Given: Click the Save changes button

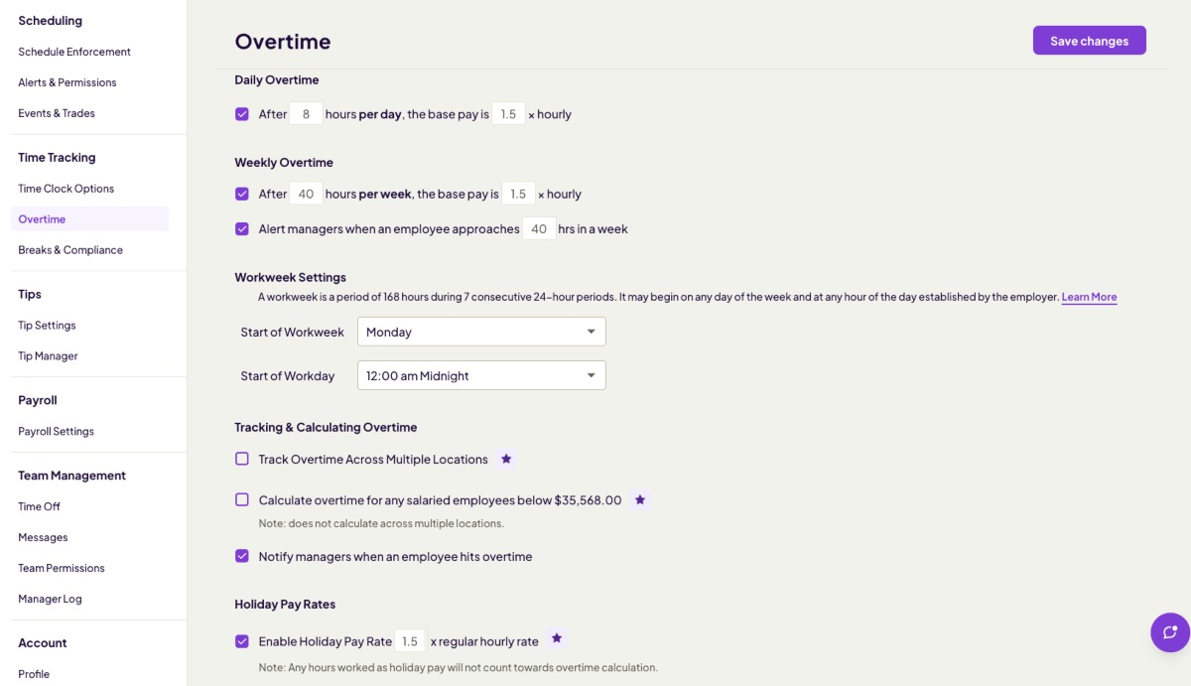Looking at the screenshot, I should [x=1089, y=41].
